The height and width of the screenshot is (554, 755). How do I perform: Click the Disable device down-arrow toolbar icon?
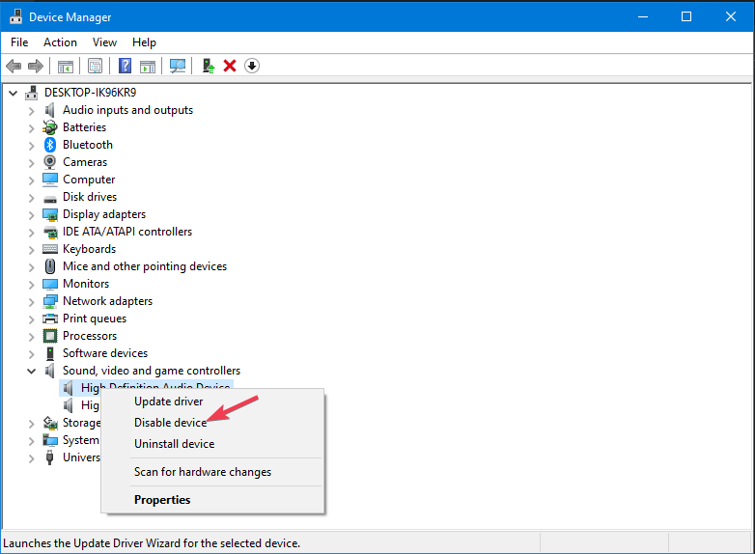(252, 66)
